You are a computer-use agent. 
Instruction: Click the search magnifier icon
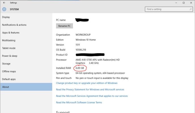(190, 9)
